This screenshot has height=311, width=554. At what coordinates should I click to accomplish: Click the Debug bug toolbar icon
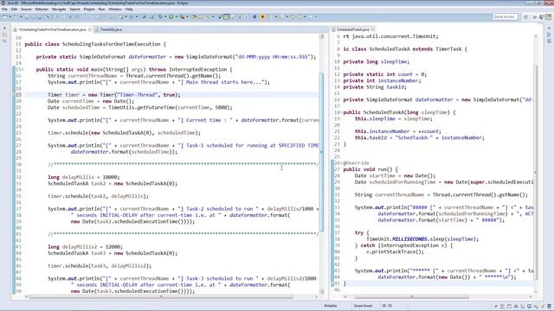pos(160,16)
